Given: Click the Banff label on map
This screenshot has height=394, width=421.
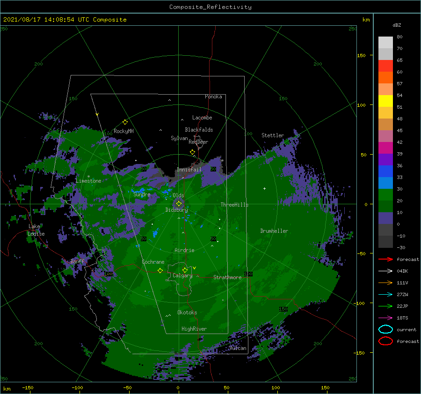Looking at the screenshot, I should click(77, 261).
